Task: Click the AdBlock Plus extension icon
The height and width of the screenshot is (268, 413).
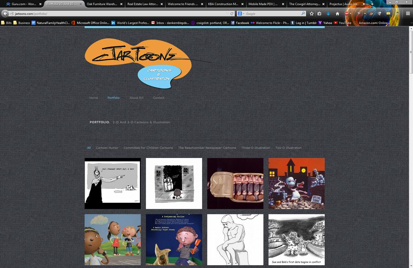Action: (x=347, y=13)
